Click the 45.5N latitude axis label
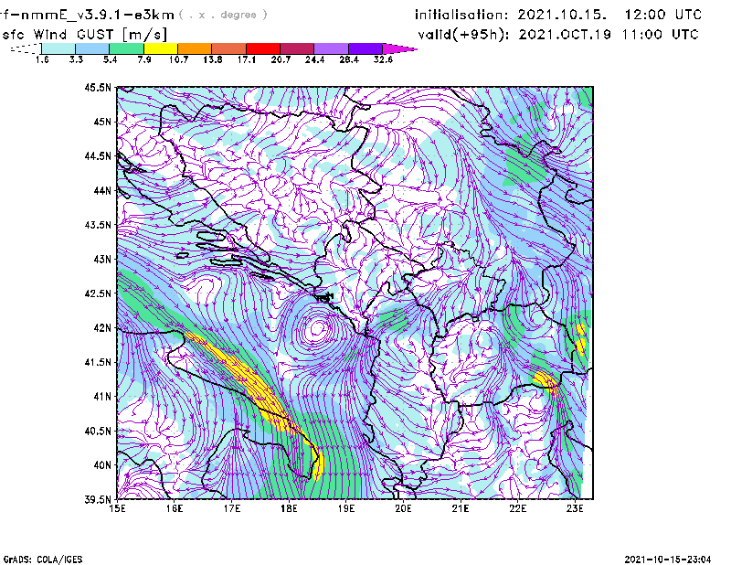 [x=98, y=87]
